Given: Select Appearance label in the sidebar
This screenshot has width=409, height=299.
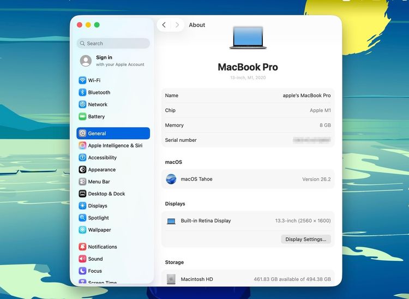Looking at the screenshot, I should pos(102,170).
